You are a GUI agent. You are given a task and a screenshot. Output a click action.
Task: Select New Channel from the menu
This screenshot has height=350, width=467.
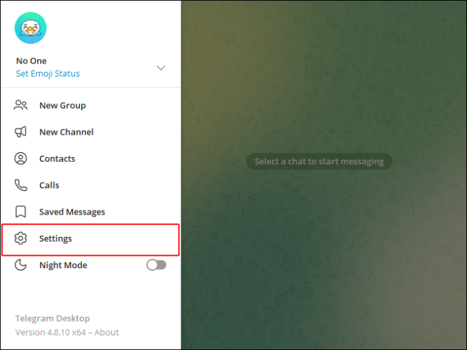click(91, 132)
